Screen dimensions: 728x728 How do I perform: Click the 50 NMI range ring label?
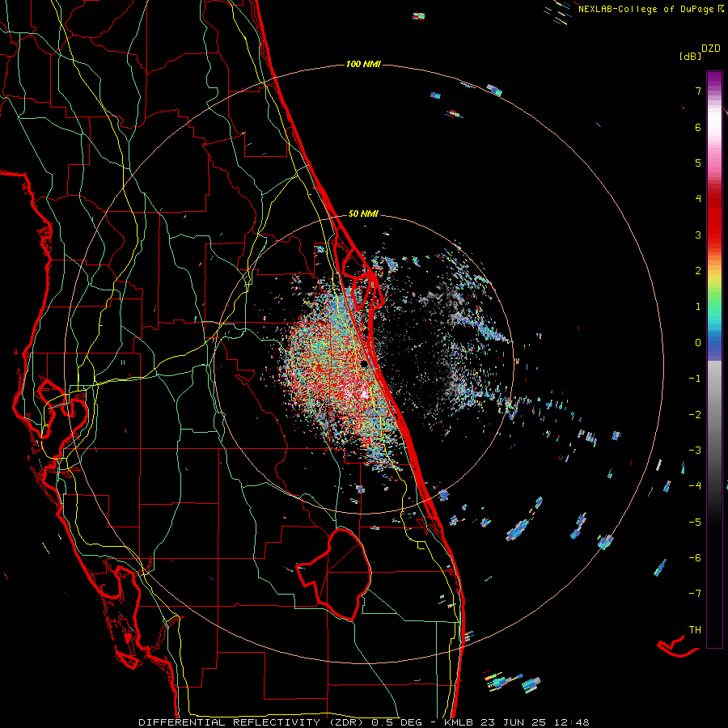(x=363, y=214)
